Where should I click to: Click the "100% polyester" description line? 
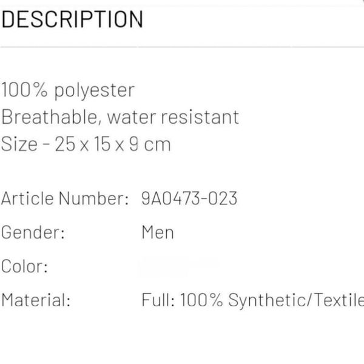click(x=68, y=90)
